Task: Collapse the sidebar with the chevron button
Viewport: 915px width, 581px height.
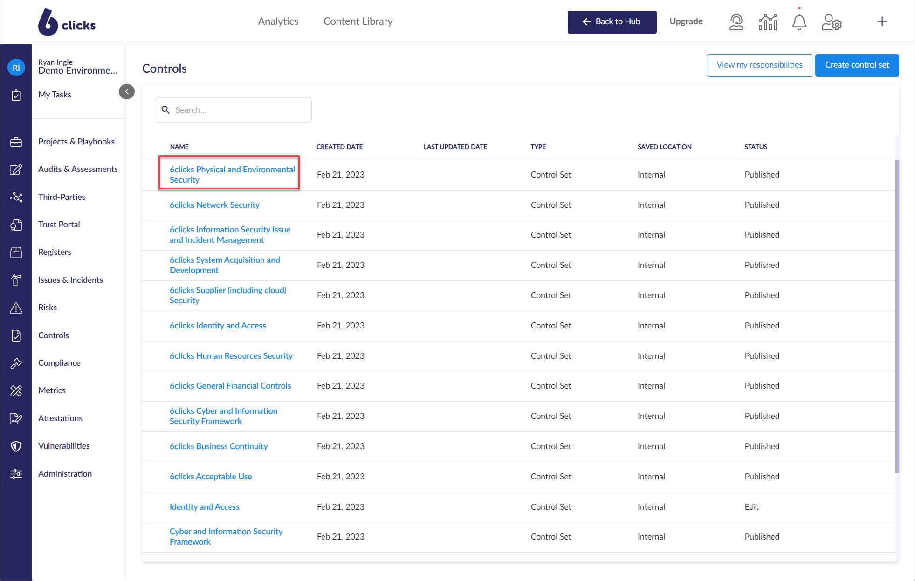Action: [127, 91]
